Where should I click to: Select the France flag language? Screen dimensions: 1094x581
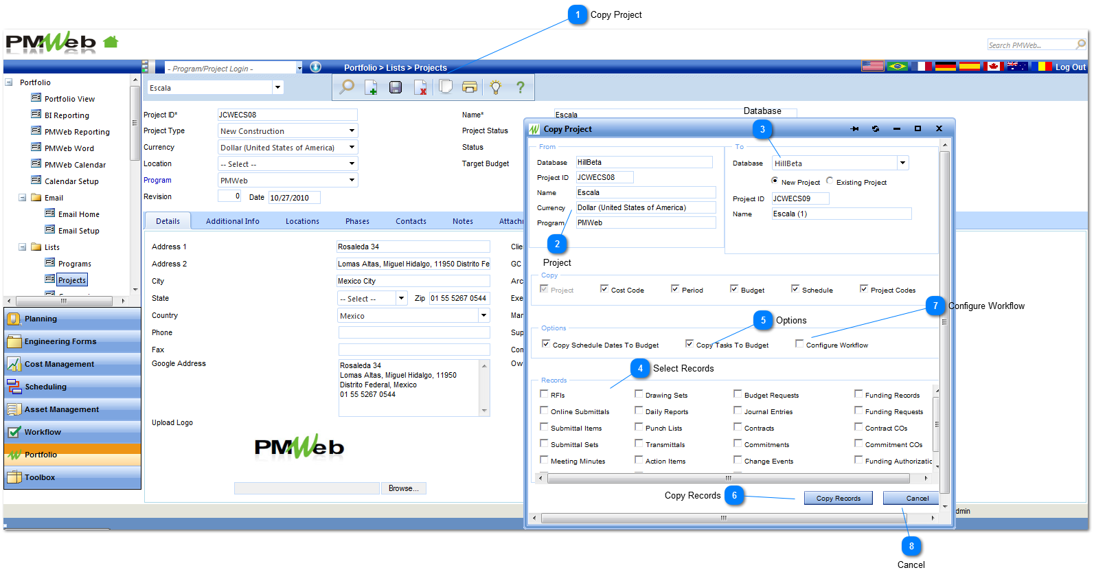pyautogui.click(x=922, y=67)
